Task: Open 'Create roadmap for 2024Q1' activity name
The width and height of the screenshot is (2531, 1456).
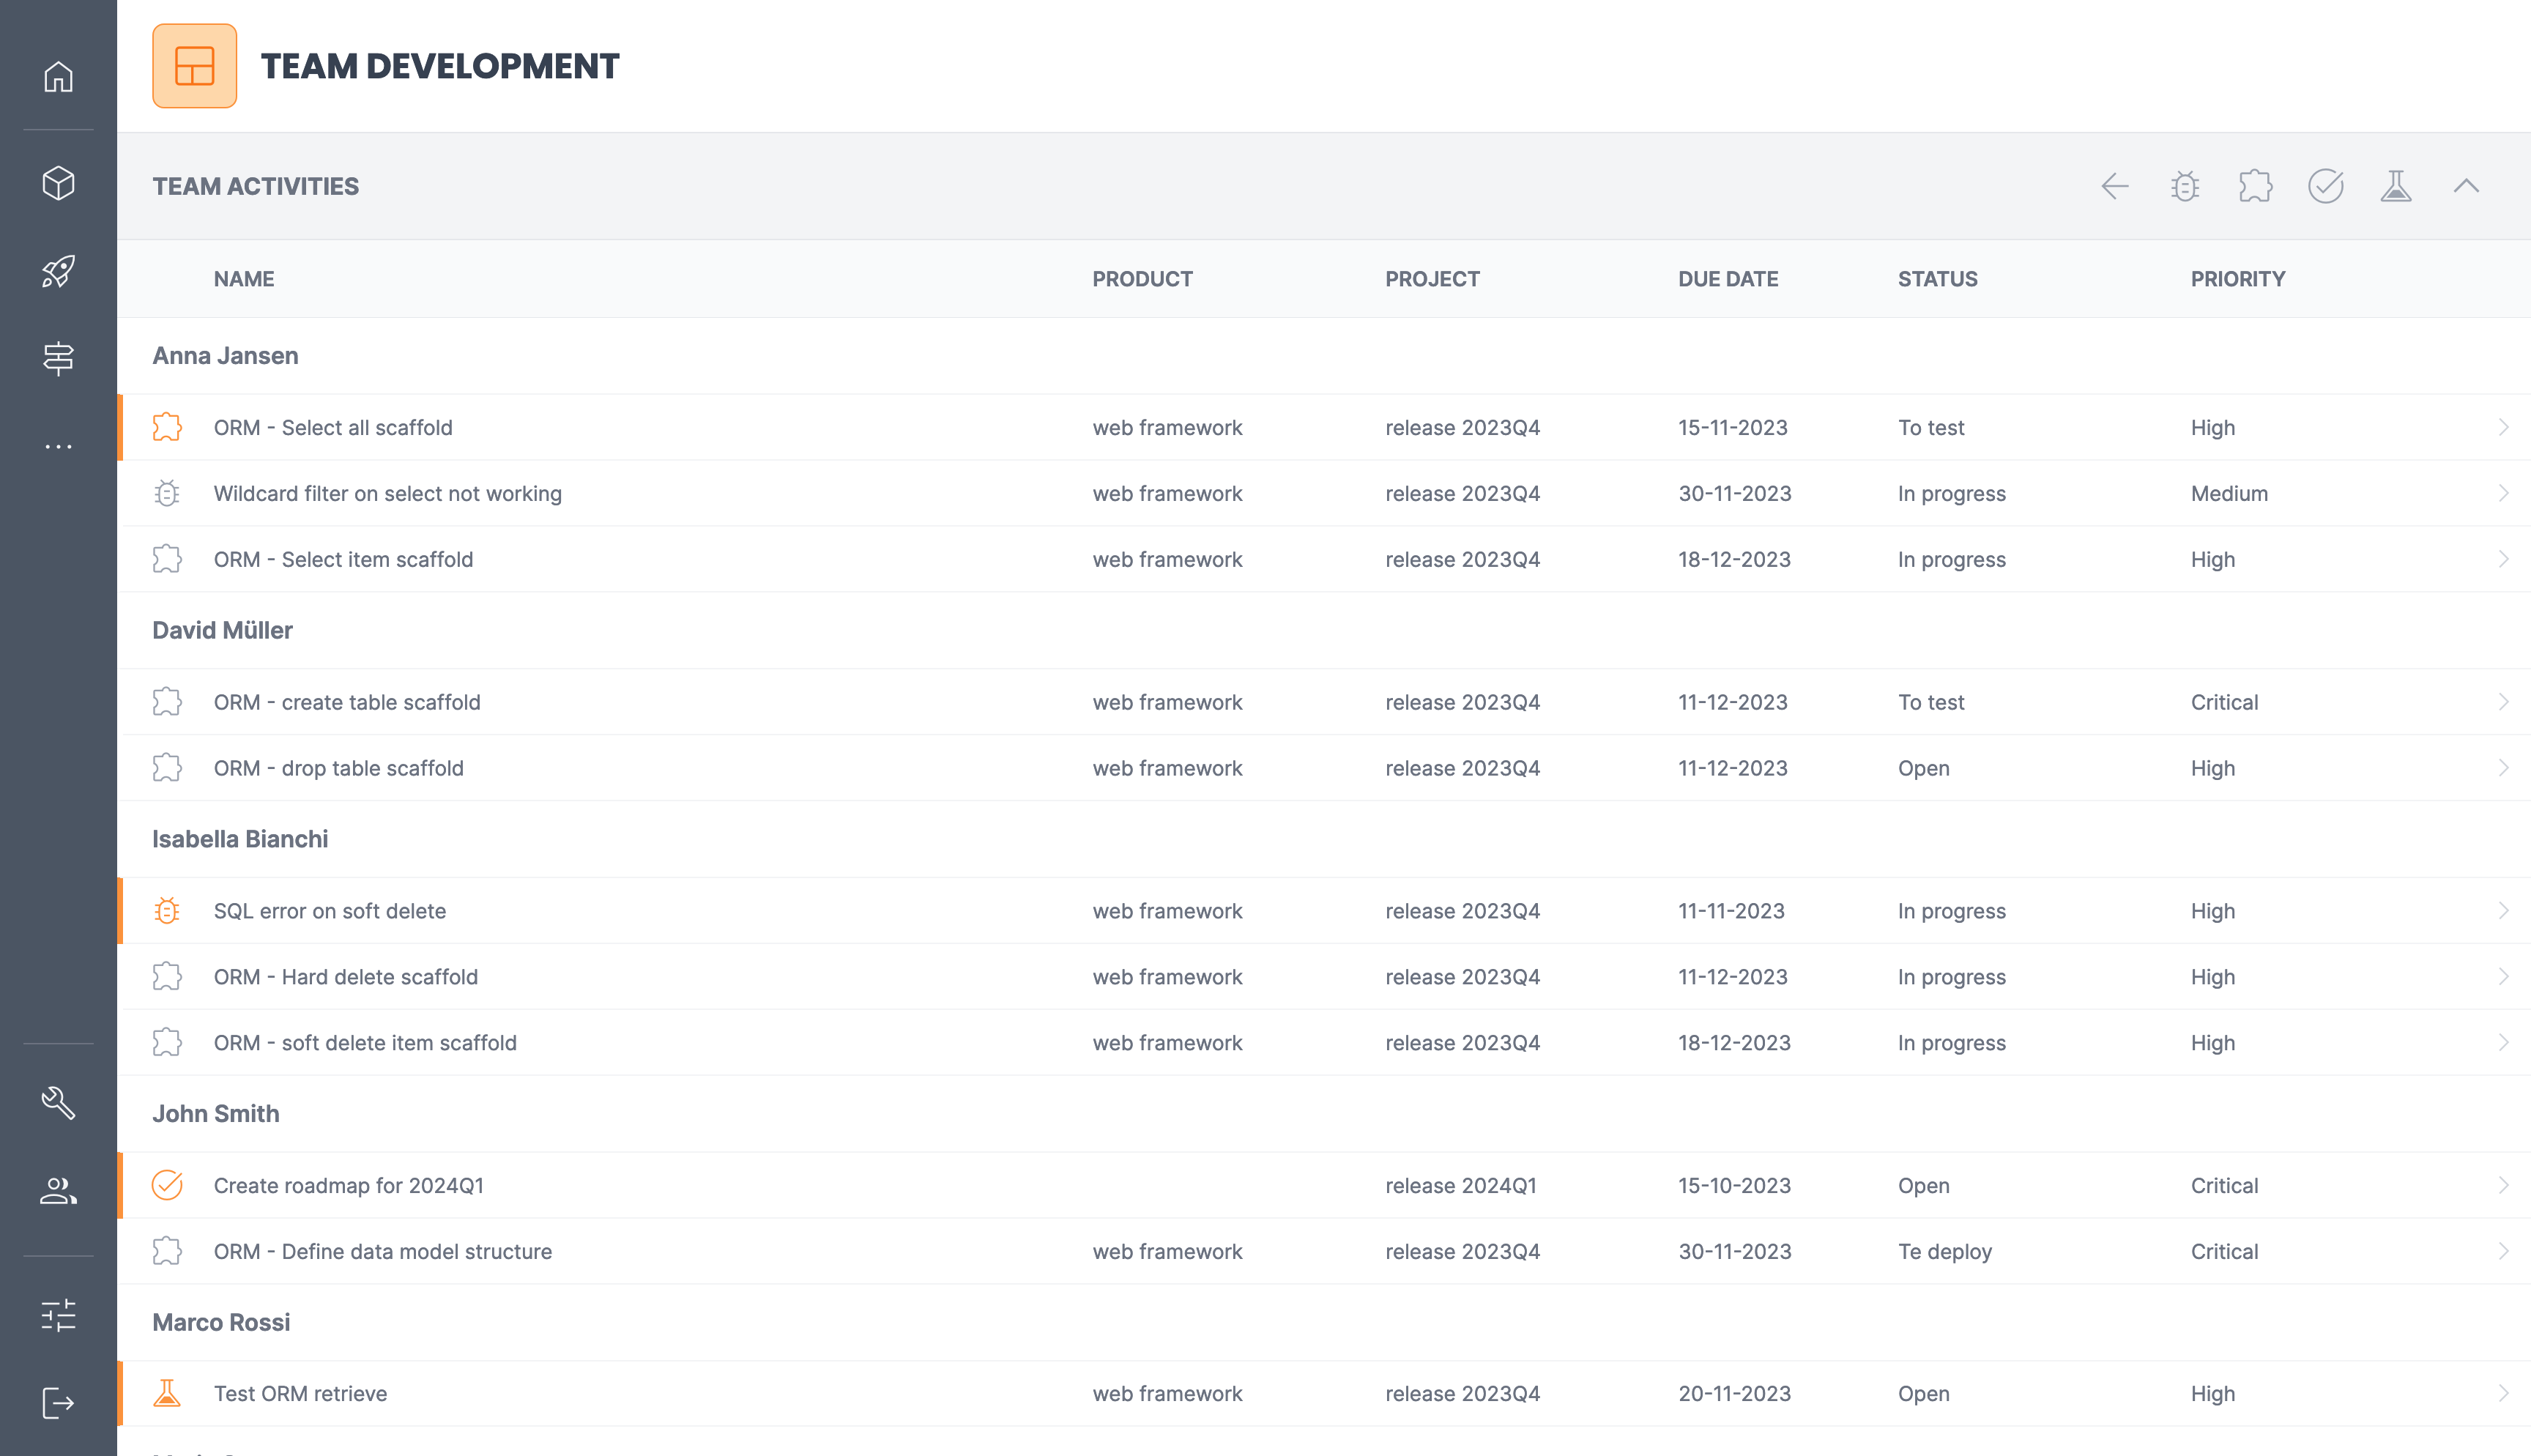Action: coord(349,1185)
